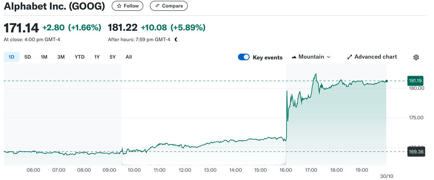This screenshot has height=180, width=434.
Task: Click the 09:00 time axis label
Action: (x=109, y=170)
